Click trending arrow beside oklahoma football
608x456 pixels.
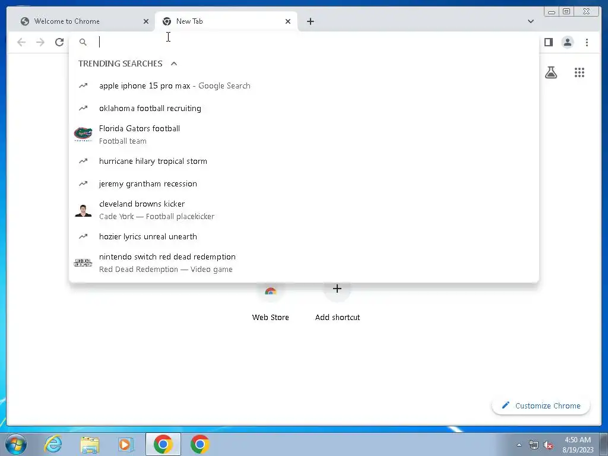point(83,108)
